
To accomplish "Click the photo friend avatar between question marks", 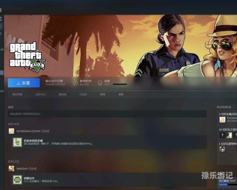I will (229, 135).
